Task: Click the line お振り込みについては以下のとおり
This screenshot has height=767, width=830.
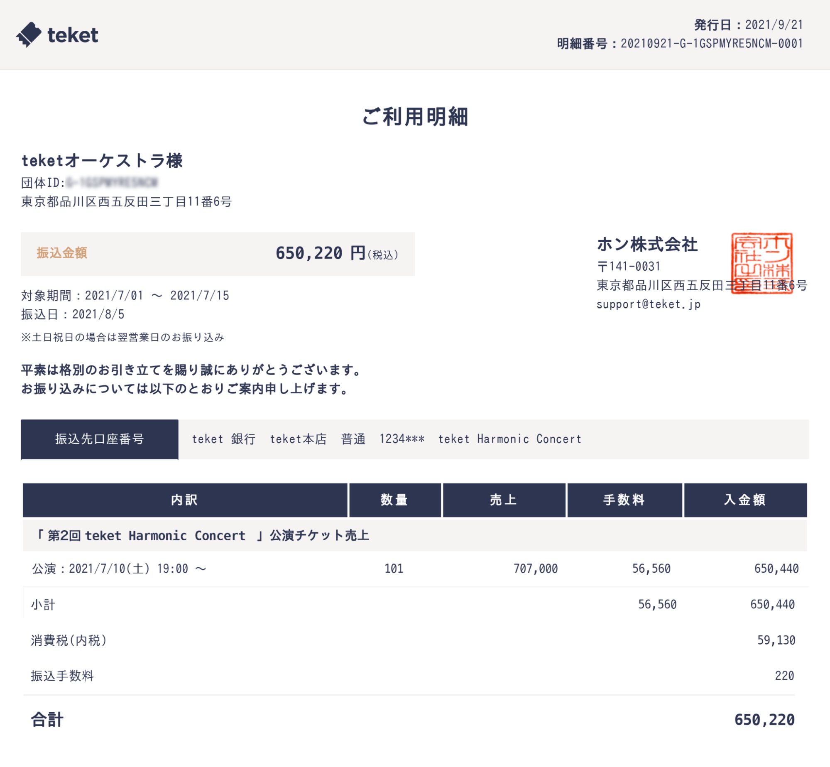Action: click(x=185, y=389)
